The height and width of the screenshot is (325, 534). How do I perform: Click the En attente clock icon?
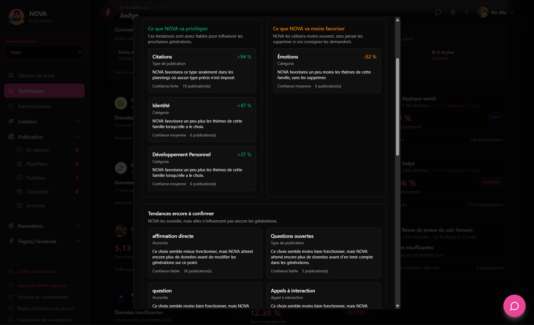coord(19,150)
